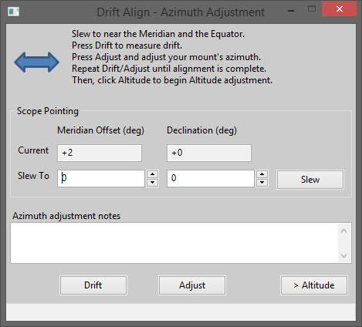
Task: Click the blue double-headed azimuth arrow icon
Action: [x=36, y=62]
